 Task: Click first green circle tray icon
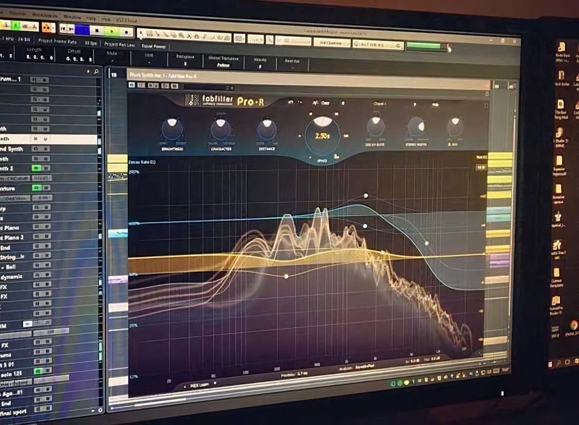point(394,384)
